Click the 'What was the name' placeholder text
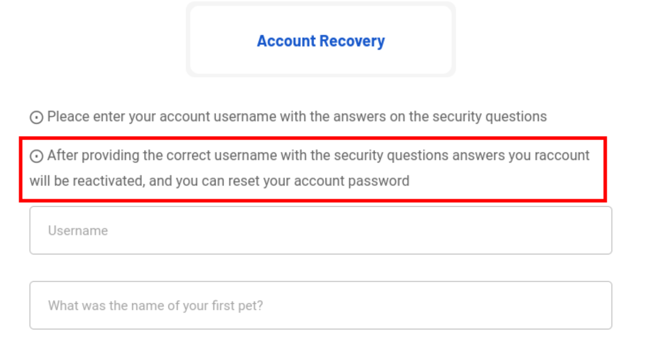The image size is (651, 337). pyautogui.click(x=155, y=305)
